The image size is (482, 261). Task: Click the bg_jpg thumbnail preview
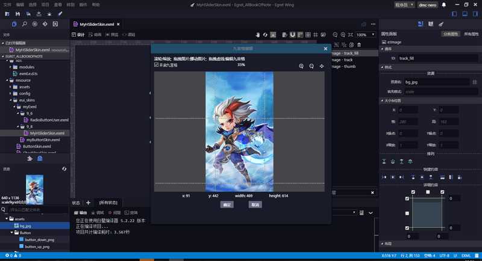[34, 189]
